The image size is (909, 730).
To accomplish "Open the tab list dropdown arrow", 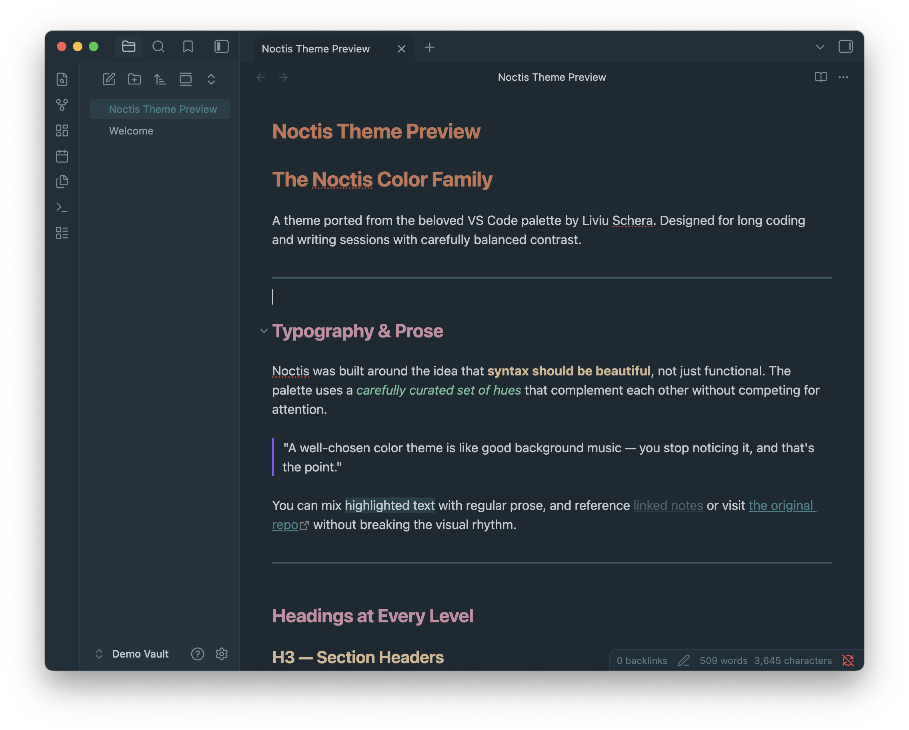I will [820, 47].
